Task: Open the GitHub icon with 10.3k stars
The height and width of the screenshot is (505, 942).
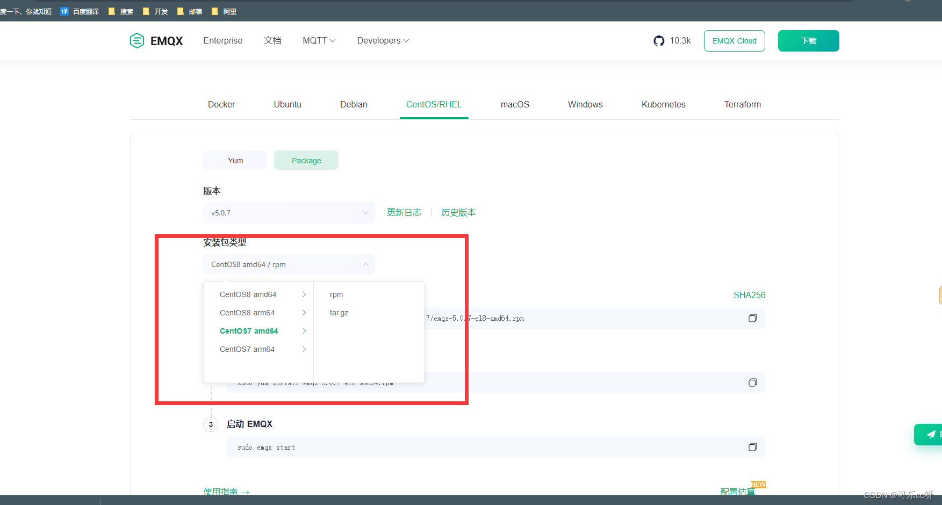Action: pos(659,41)
